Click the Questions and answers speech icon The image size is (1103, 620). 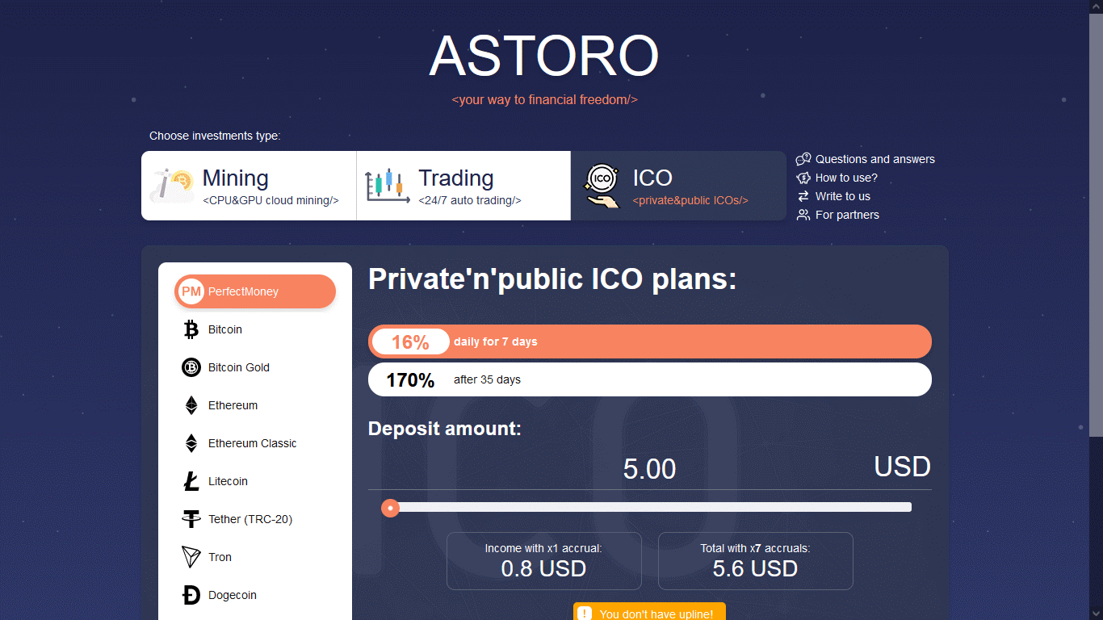coord(803,159)
